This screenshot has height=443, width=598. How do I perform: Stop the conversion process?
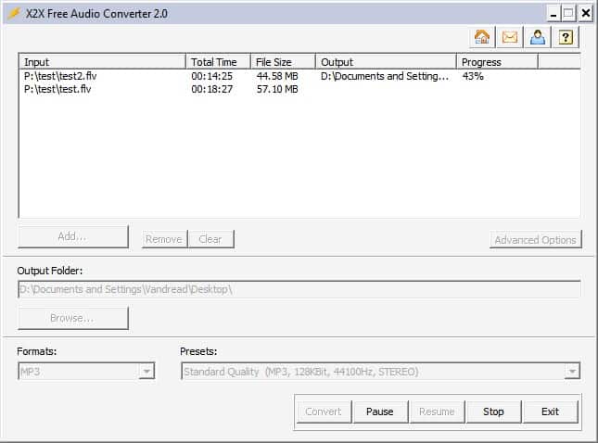(x=493, y=411)
